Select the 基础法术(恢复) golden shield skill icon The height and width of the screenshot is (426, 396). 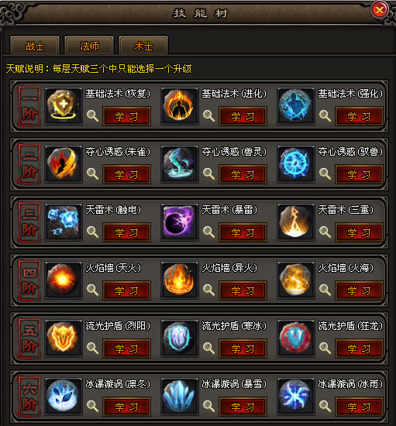click(64, 106)
